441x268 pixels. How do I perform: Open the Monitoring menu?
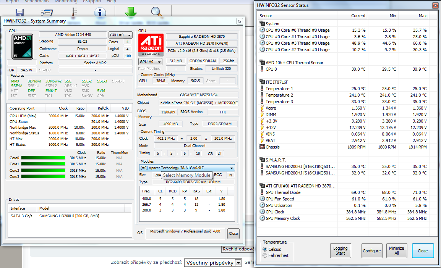66,2
